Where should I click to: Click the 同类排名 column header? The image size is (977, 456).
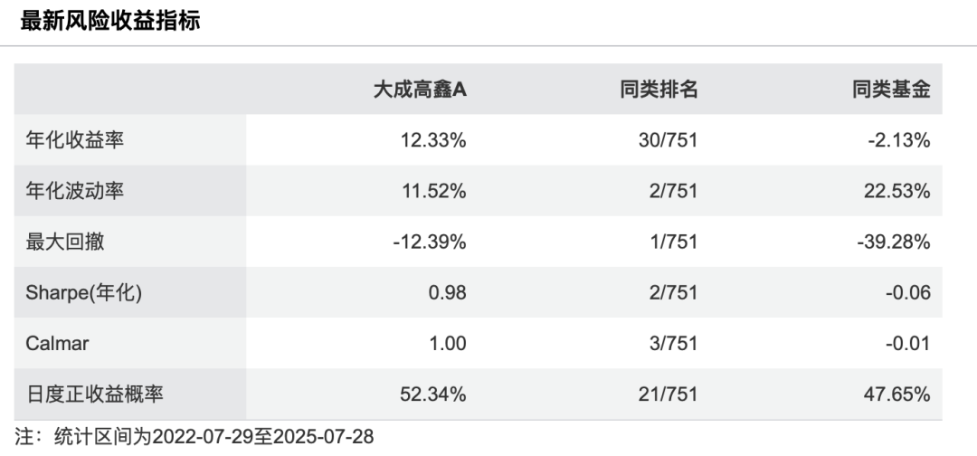pyautogui.click(x=659, y=89)
